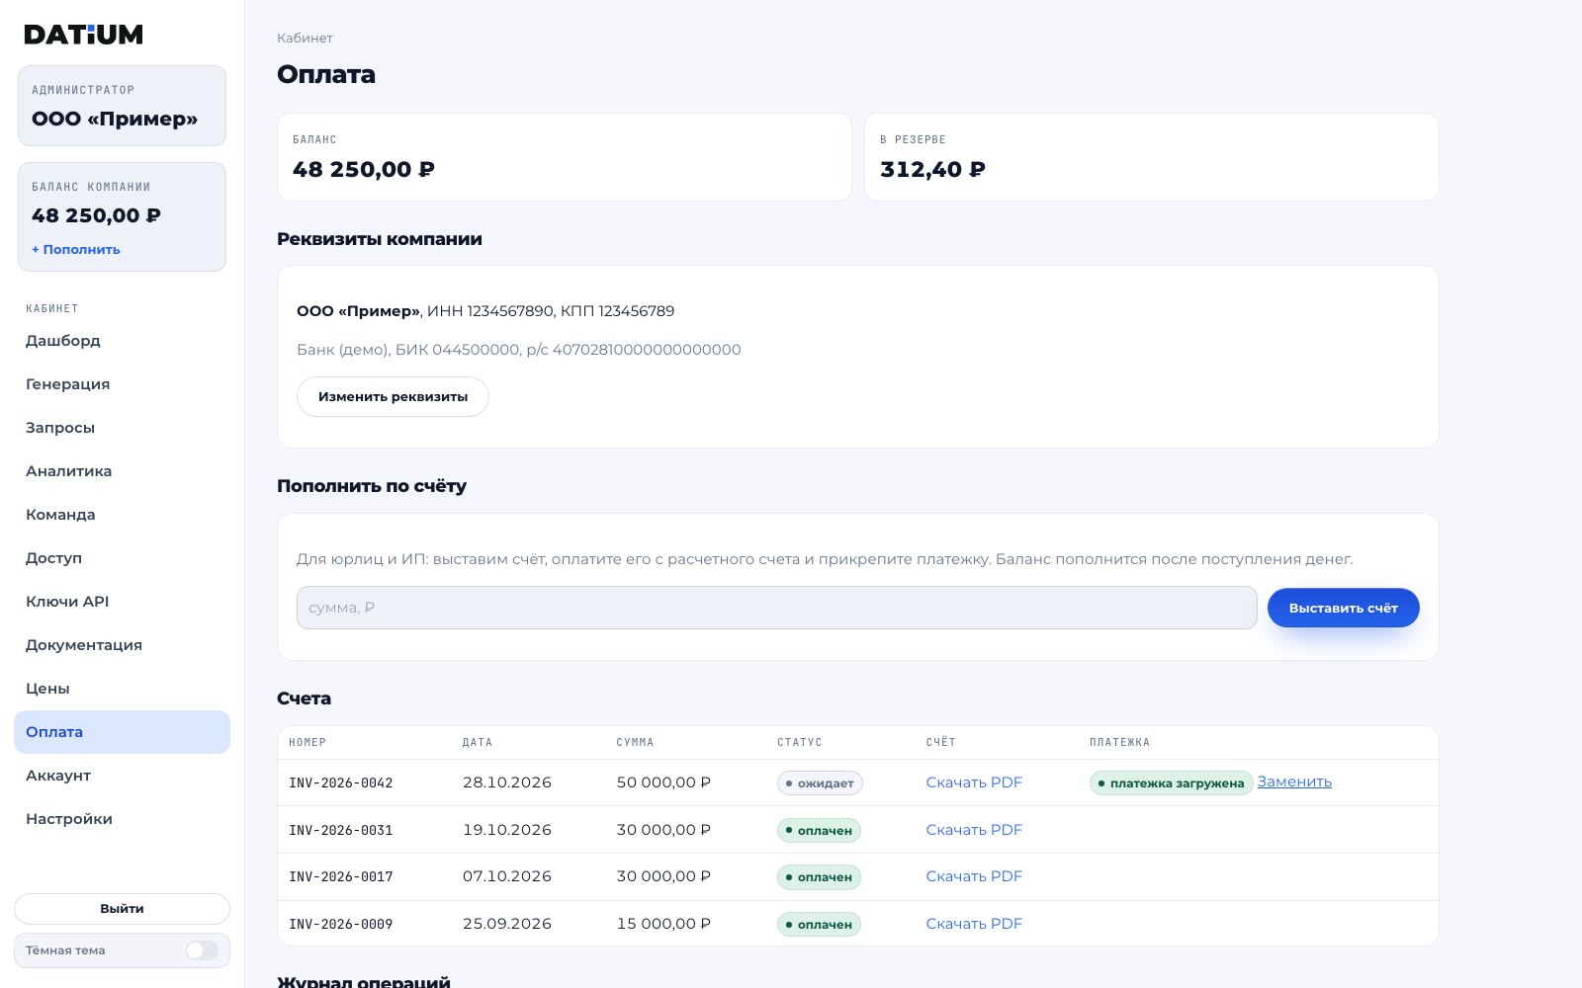Click the В резерве value 312,40 ₽
The width and height of the screenshot is (1582, 988).
tap(932, 170)
